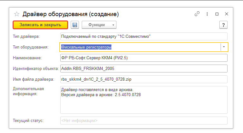Viewport: 243px width, 133px height.
Task: Open the three-dot more actions menu
Action: coord(207,14)
